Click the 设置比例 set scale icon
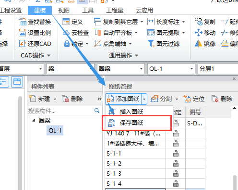238x190 pixels. pyautogui.click(x=23, y=33)
